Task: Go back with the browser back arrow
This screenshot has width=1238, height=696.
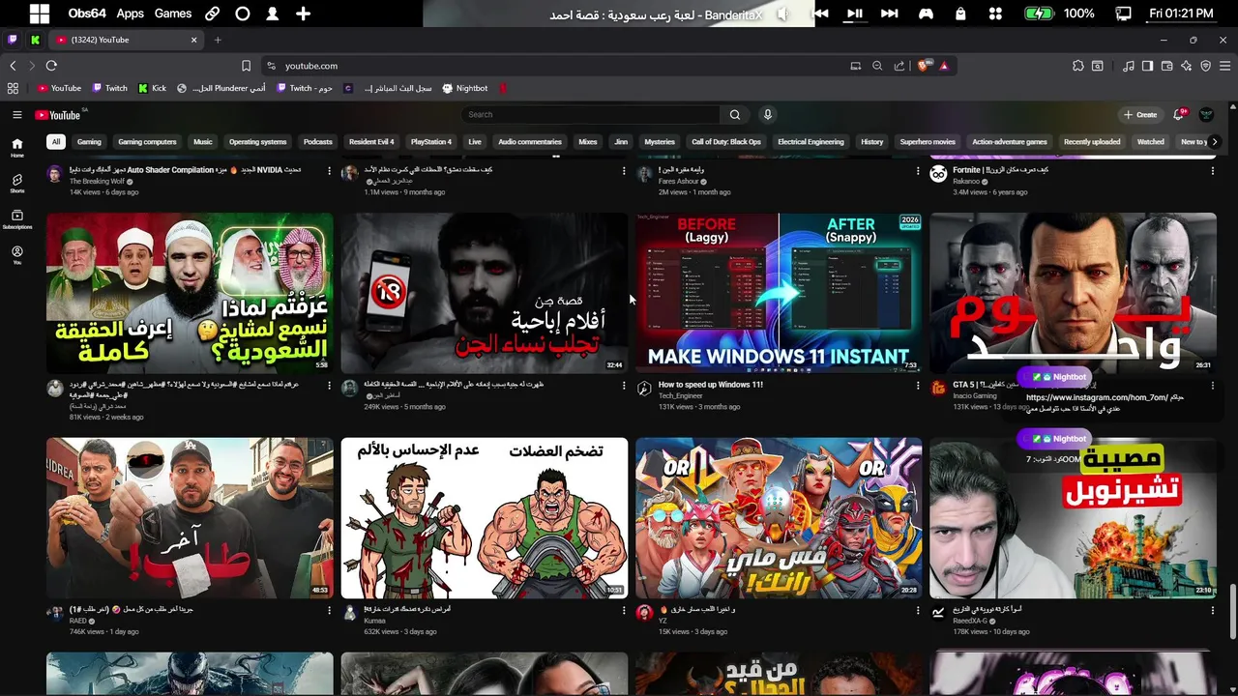Action: (x=13, y=66)
